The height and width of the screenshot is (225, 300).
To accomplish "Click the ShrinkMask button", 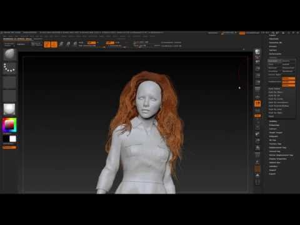I will point(288,71).
